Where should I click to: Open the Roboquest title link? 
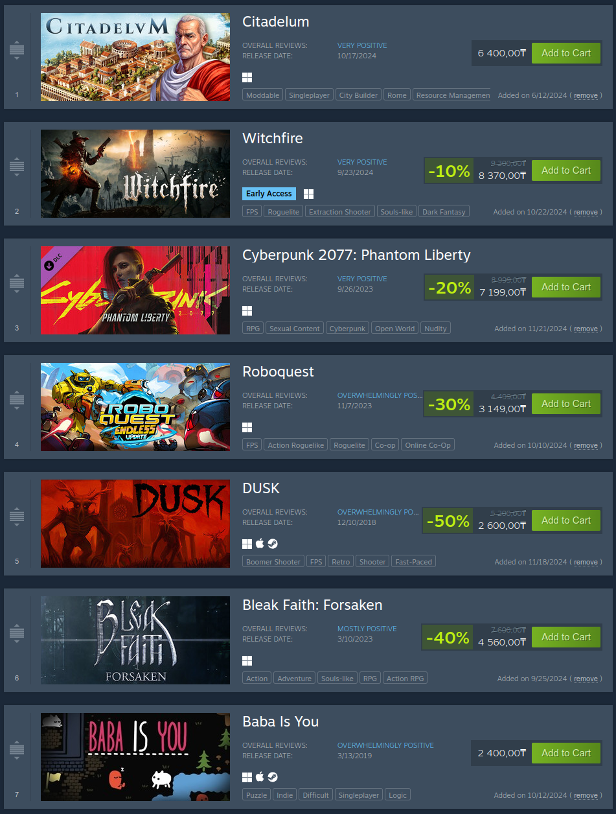click(x=278, y=372)
